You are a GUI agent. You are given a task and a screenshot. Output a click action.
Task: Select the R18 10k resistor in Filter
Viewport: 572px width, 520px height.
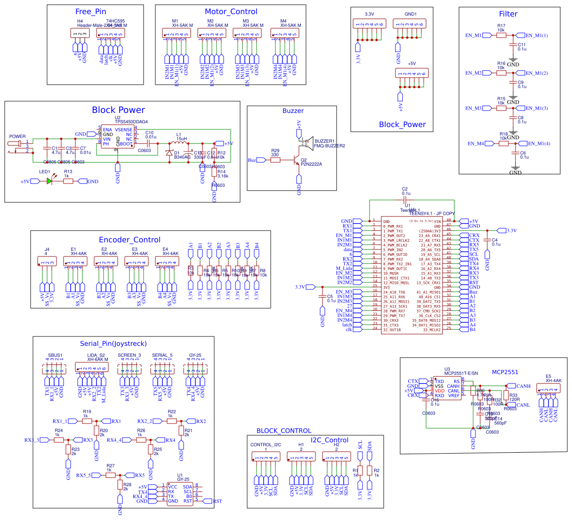tap(504, 144)
